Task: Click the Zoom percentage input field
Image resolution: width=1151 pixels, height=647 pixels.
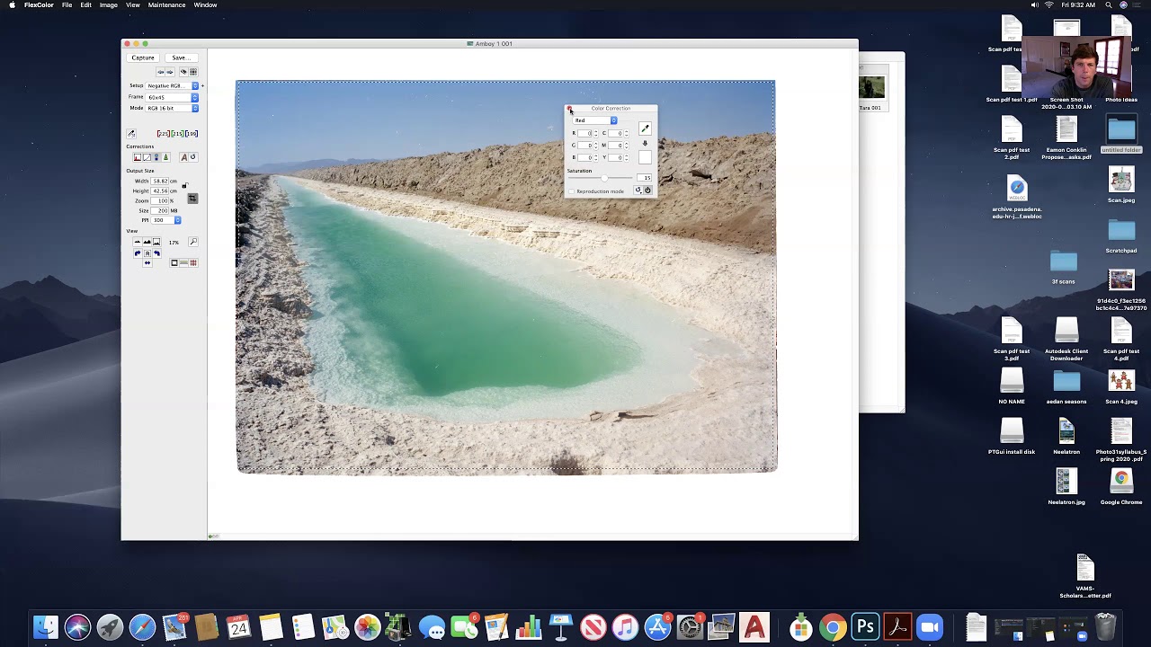Action: [x=159, y=200]
